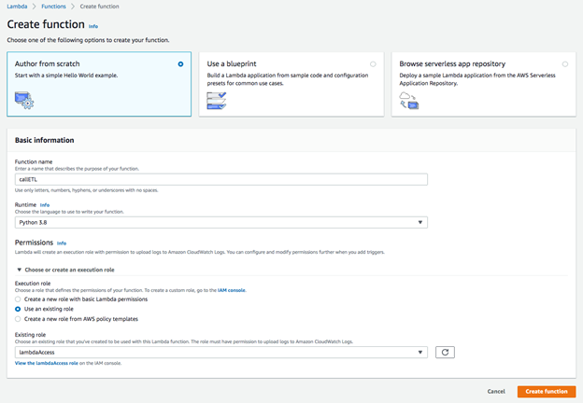The height and width of the screenshot is (403, 583).
Task: Select the Author from scratch radio option
Action: (180, 64)
